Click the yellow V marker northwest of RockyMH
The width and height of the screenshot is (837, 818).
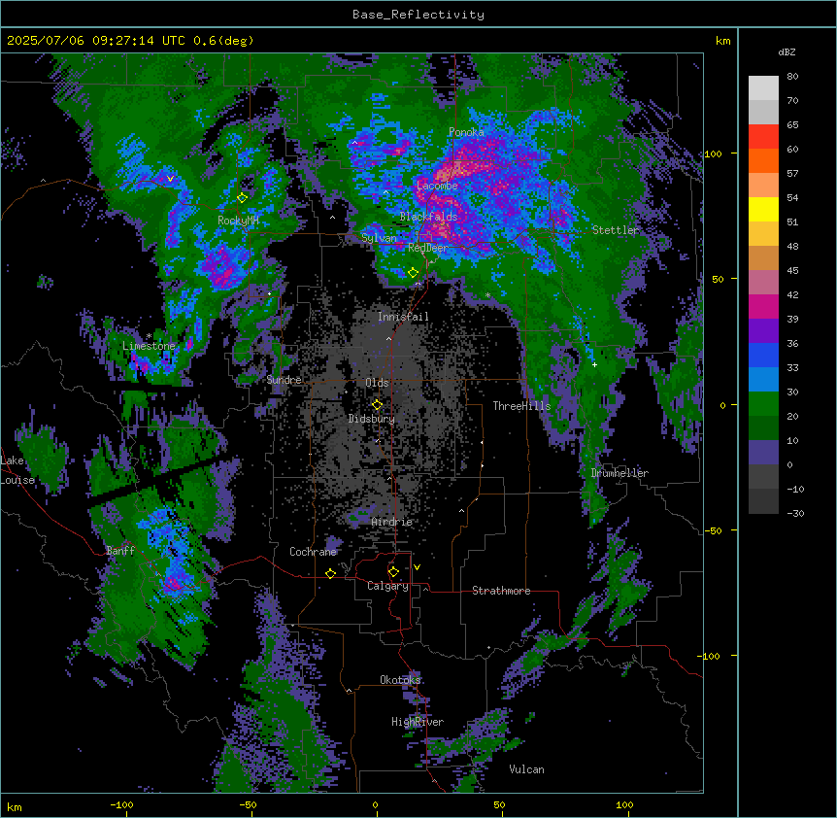pos(170,179)
